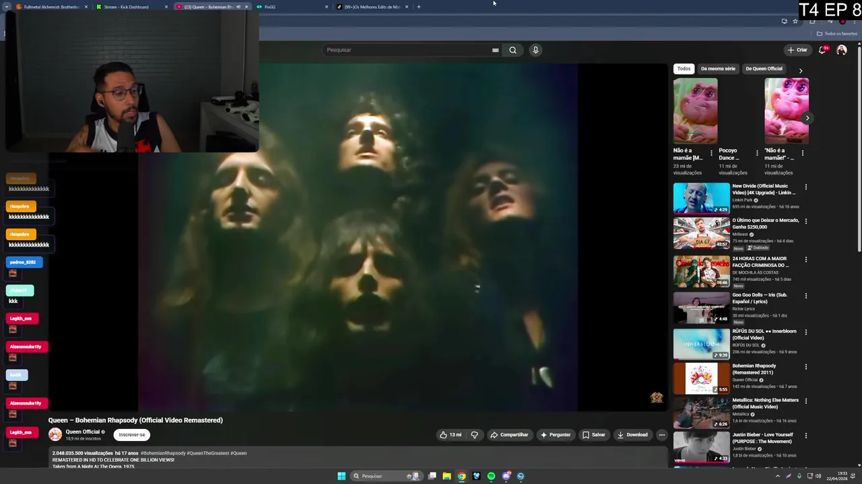Viewport: 862px width, 484px height.
Task: Open Discord from the taskbar
Action: point(506,476)
